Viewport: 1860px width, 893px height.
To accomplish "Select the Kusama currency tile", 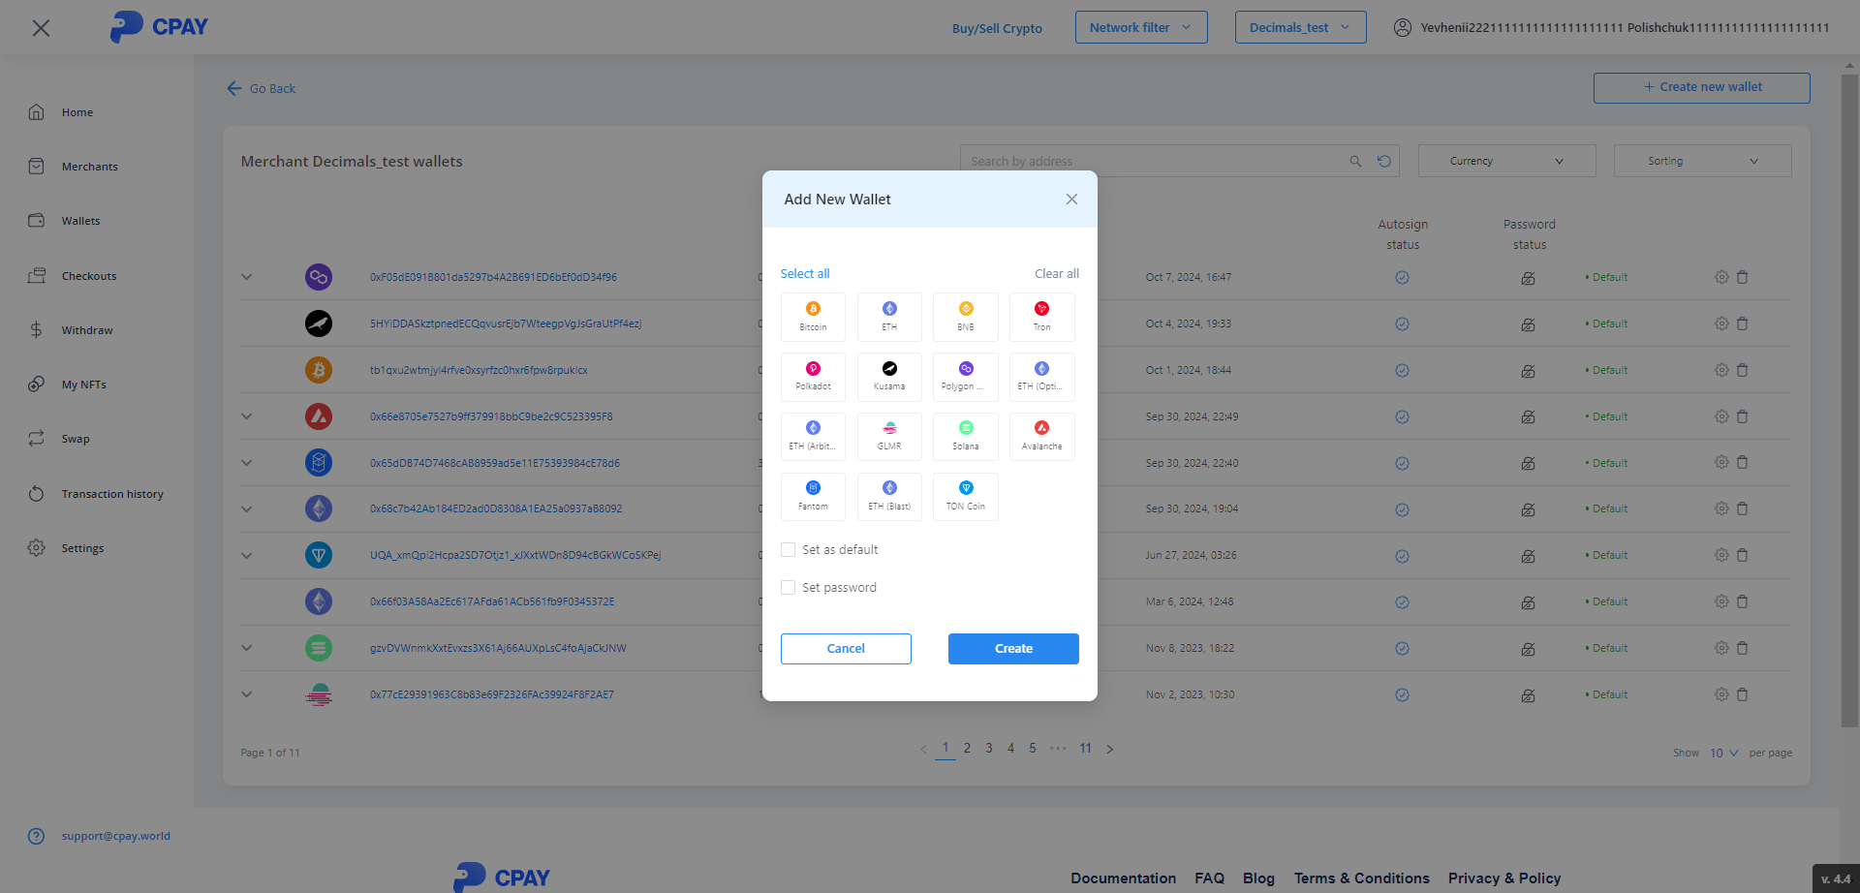I will [x=889, y=377].
